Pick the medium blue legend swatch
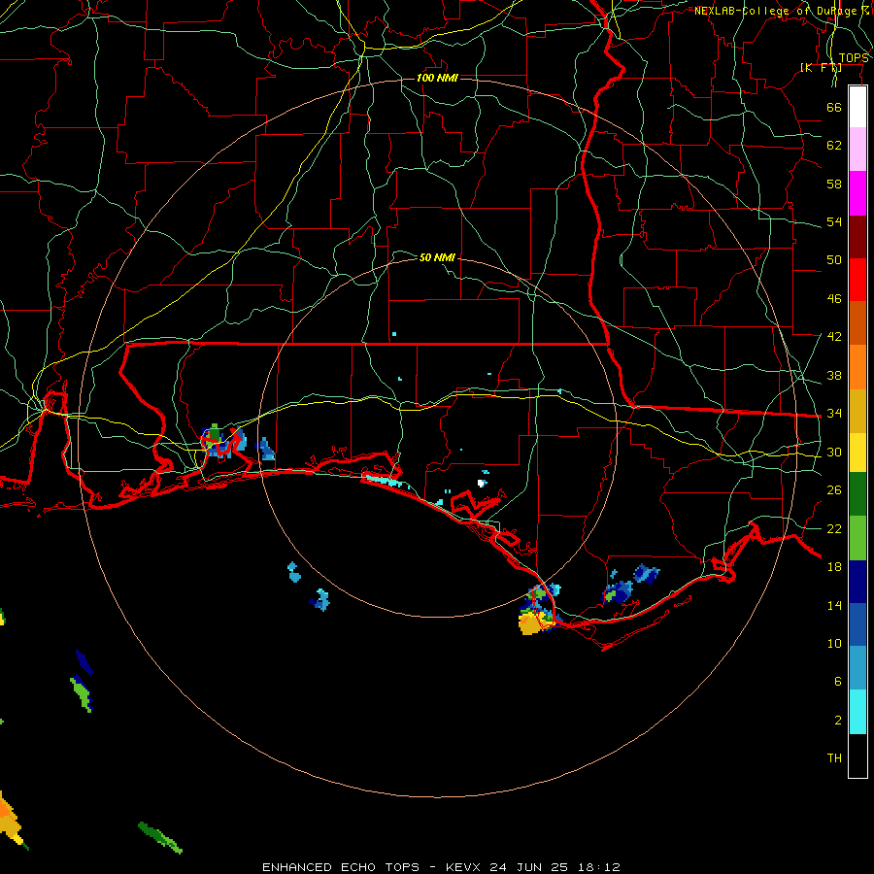The width and height of the screenshot is (874, 874). (x=857, y=624)
